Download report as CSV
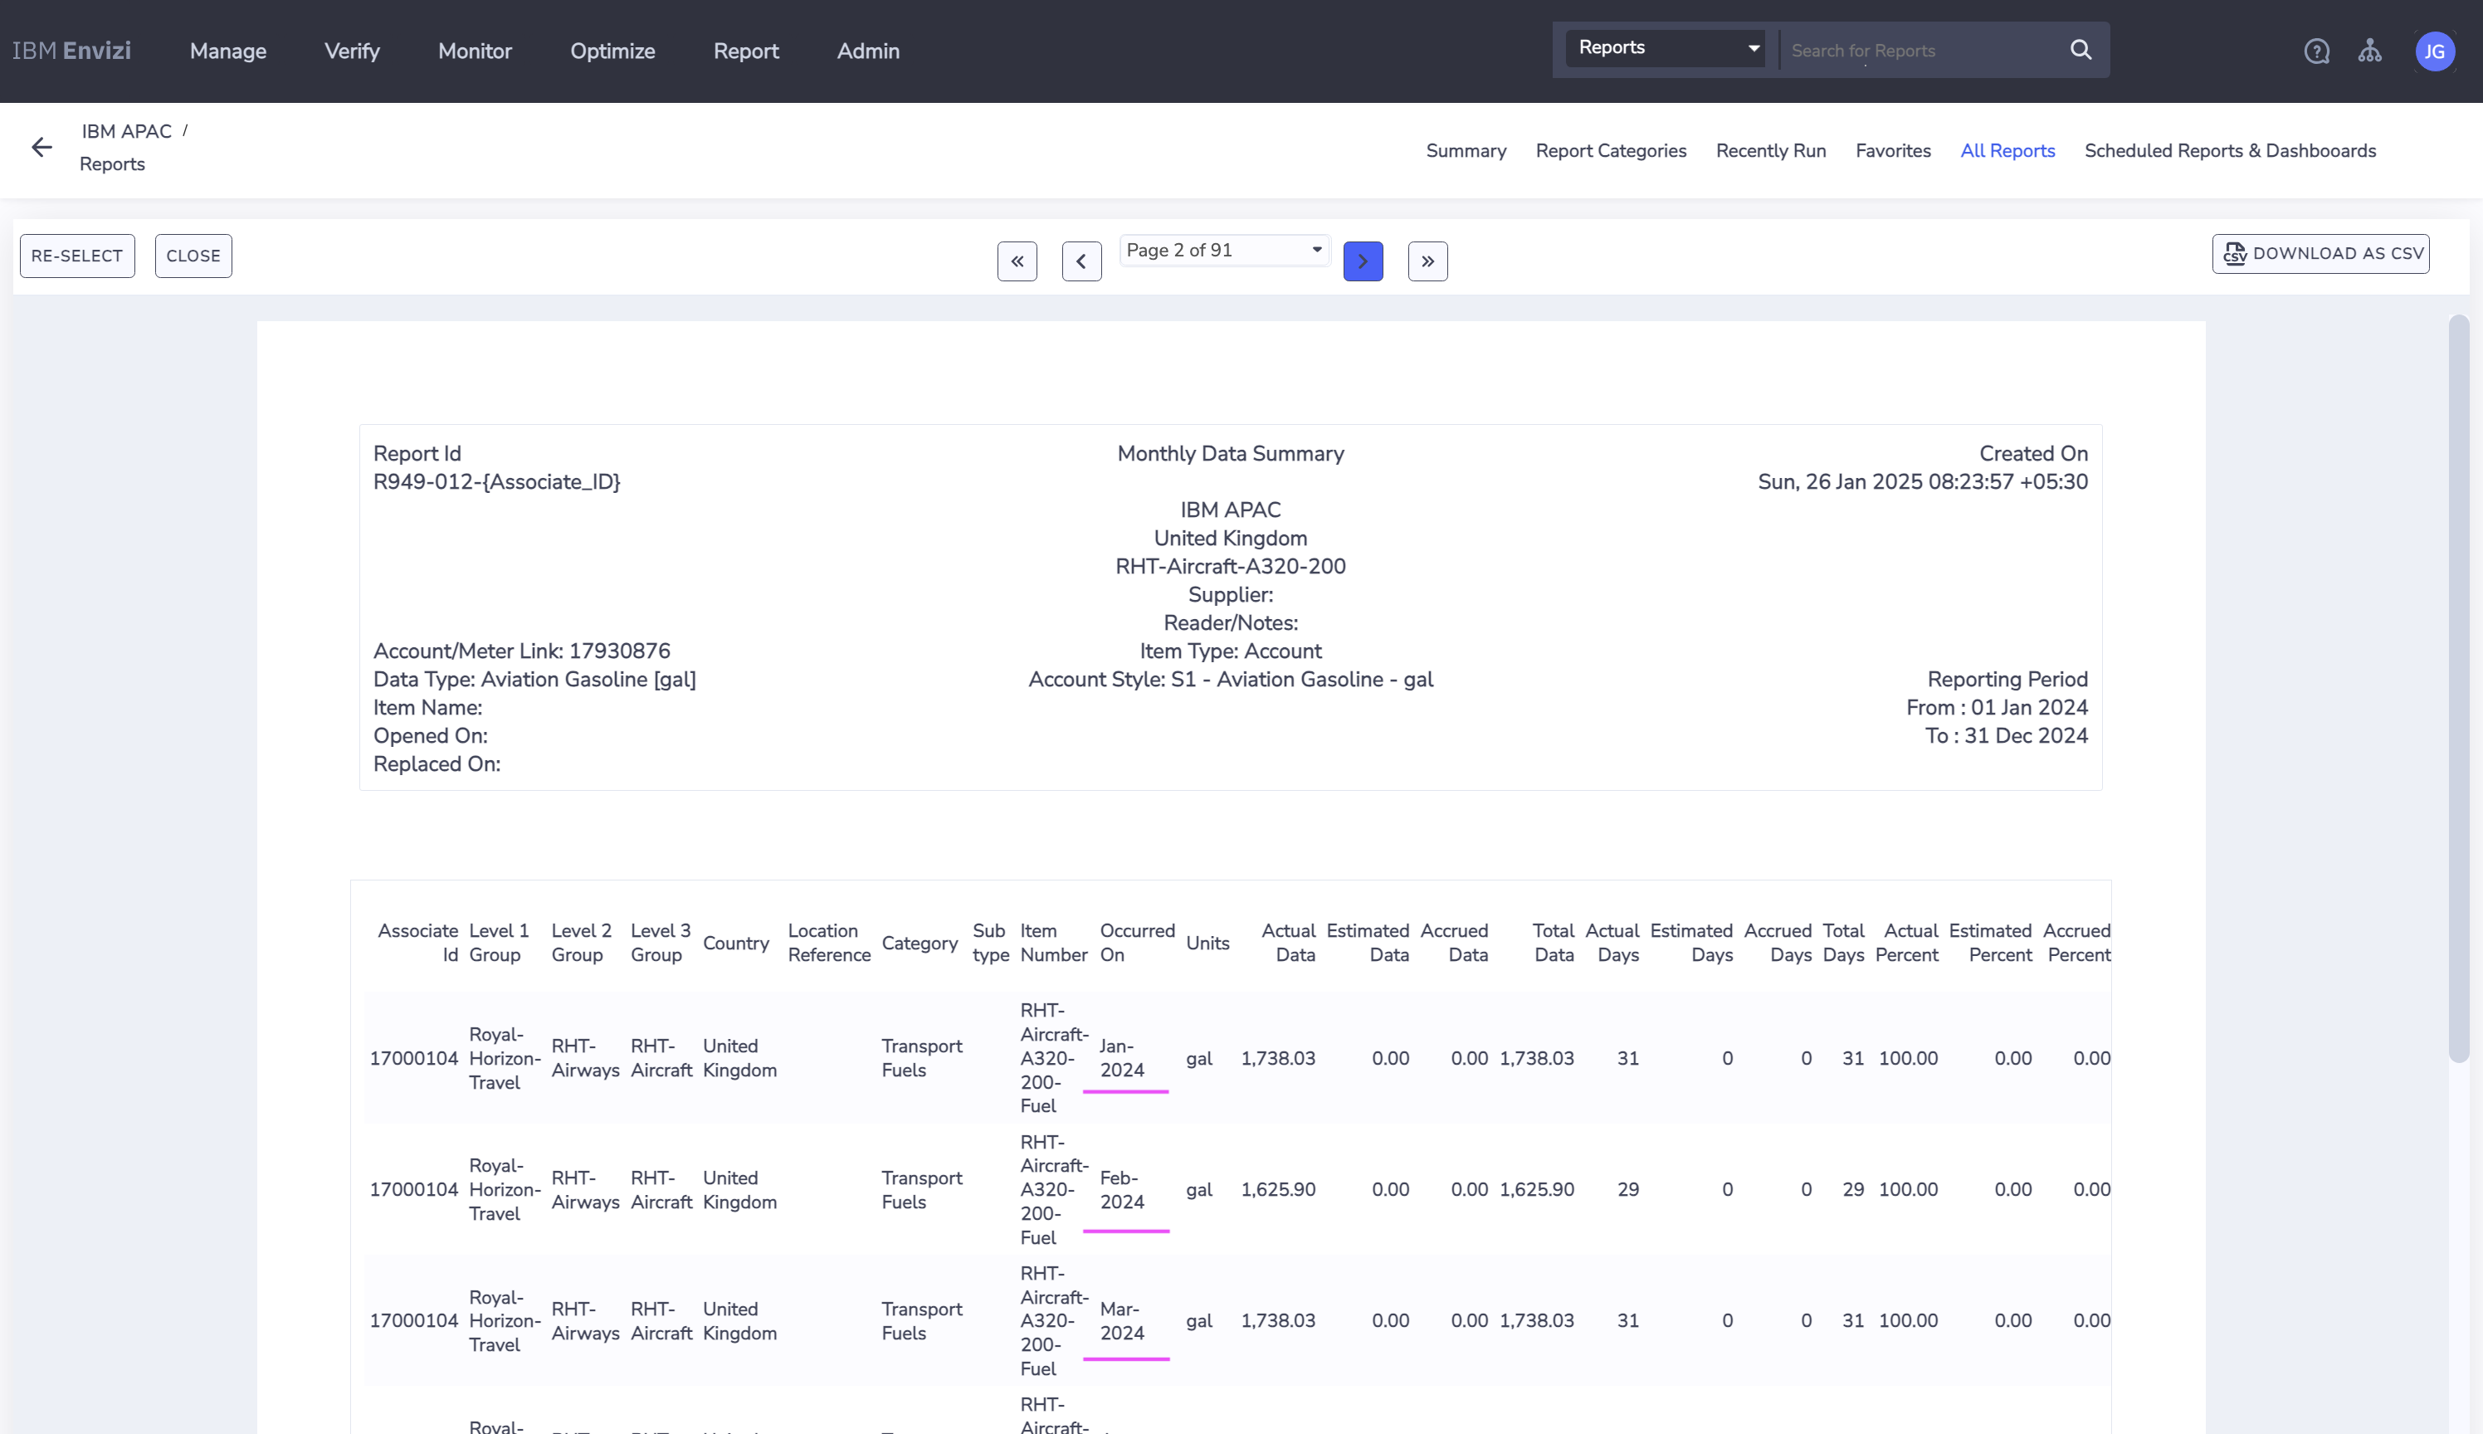 point(2320,254)
